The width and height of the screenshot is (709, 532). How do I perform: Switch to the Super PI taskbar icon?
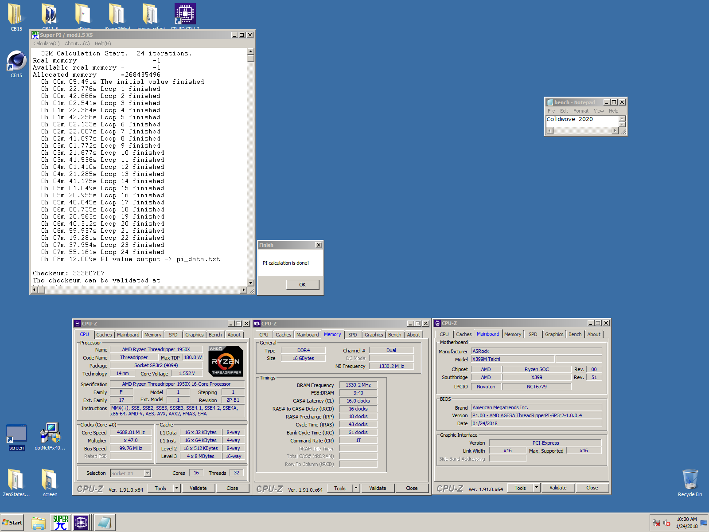tap(61, 523)
